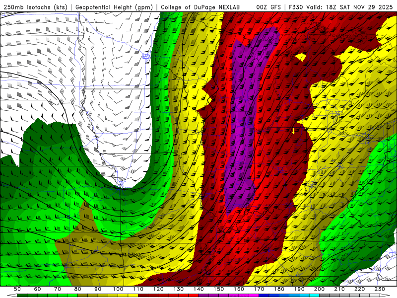Screen dimensions: 397x298
Task: Click the '170' color scale label
Action: [259, 289]
